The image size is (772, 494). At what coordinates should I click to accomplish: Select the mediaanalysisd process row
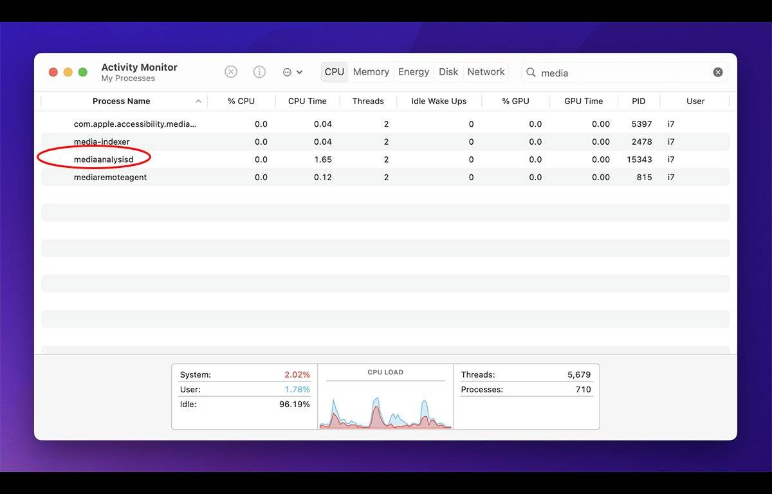(104, 160)
